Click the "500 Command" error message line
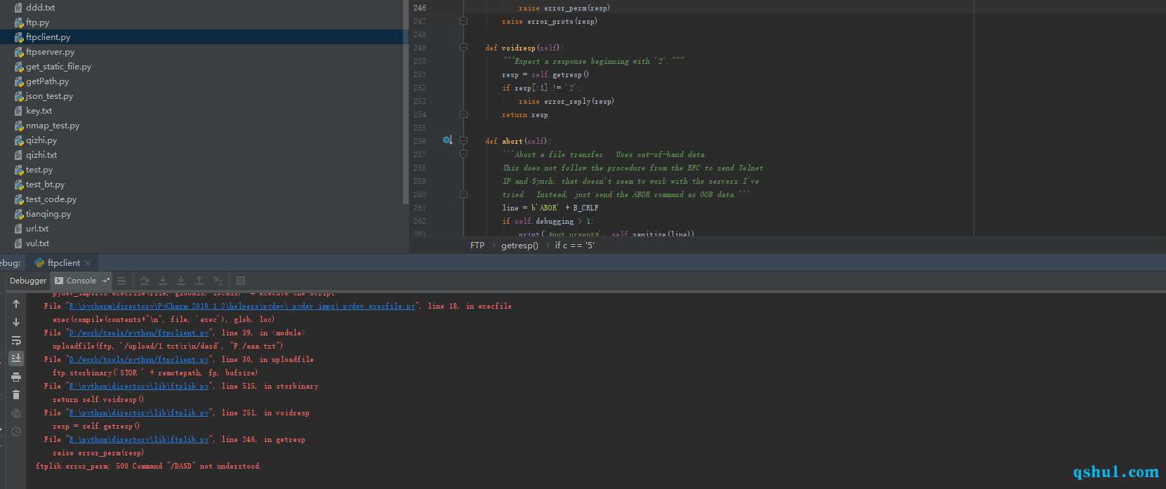The image size is (1166, 489). coord(148,467)
